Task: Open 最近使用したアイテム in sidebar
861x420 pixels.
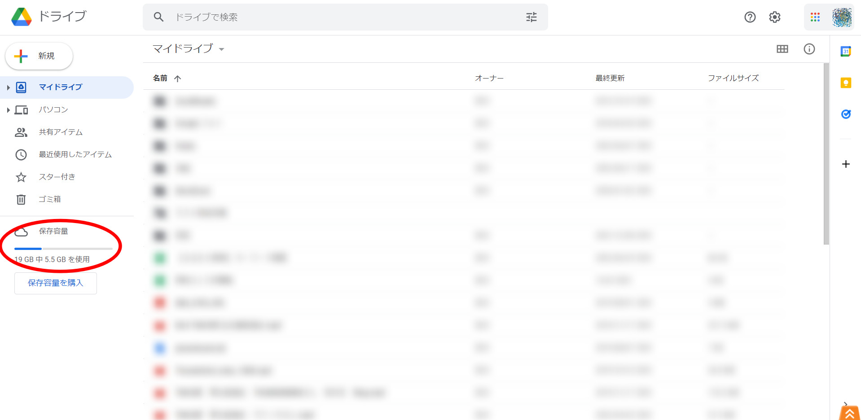Action: tap(75, 154)
